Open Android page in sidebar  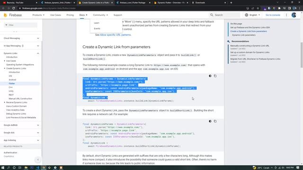12,80
